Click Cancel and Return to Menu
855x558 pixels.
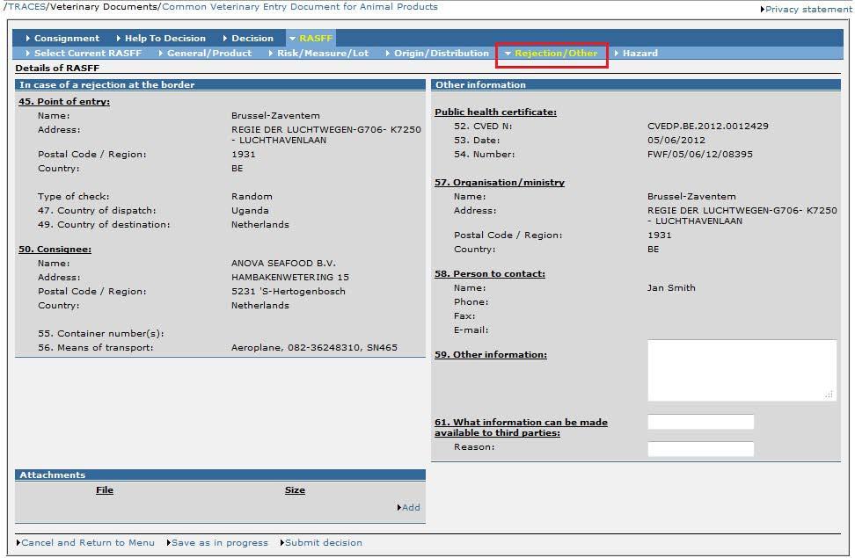88,543
